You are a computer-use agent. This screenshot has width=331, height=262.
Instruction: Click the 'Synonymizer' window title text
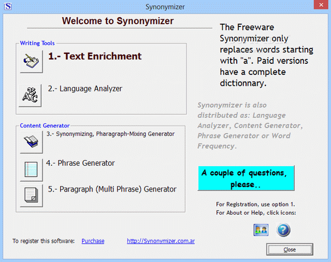tap(165, 7)
